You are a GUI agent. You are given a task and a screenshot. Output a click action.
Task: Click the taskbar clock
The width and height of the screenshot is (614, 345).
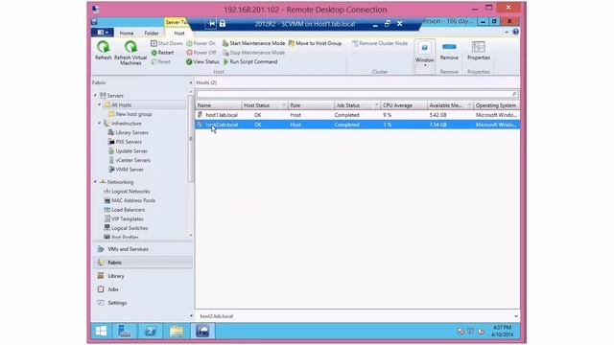[502, 331]
